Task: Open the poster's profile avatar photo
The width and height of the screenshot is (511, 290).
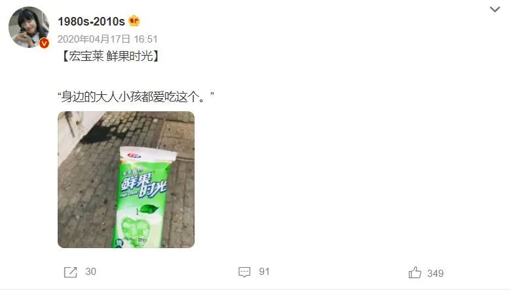Action: (x=29, y=27)
